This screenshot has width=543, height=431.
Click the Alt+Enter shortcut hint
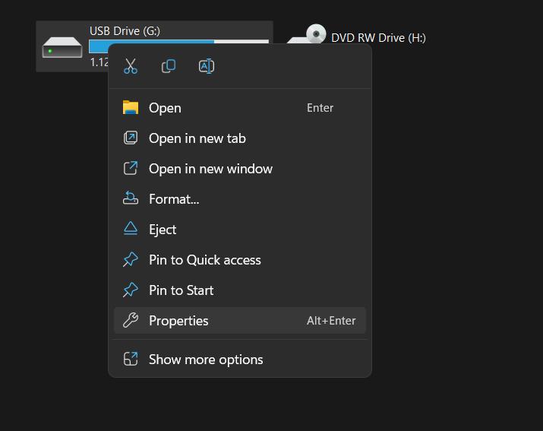331,321
